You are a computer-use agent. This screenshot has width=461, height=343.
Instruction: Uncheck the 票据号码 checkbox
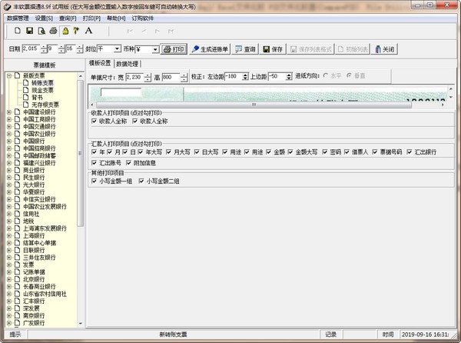point(375,152)
